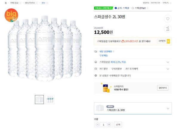Image resolution: width=179 pixels, height=130 pixels.
Task: Click the globe icon by the domestic shipping notice
Action: coord(96,75)
